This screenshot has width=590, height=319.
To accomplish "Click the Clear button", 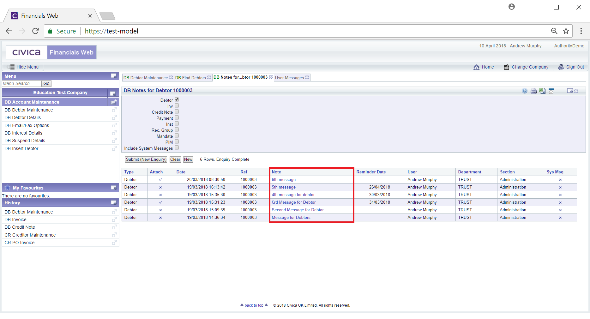I will [x=175, y=159].
